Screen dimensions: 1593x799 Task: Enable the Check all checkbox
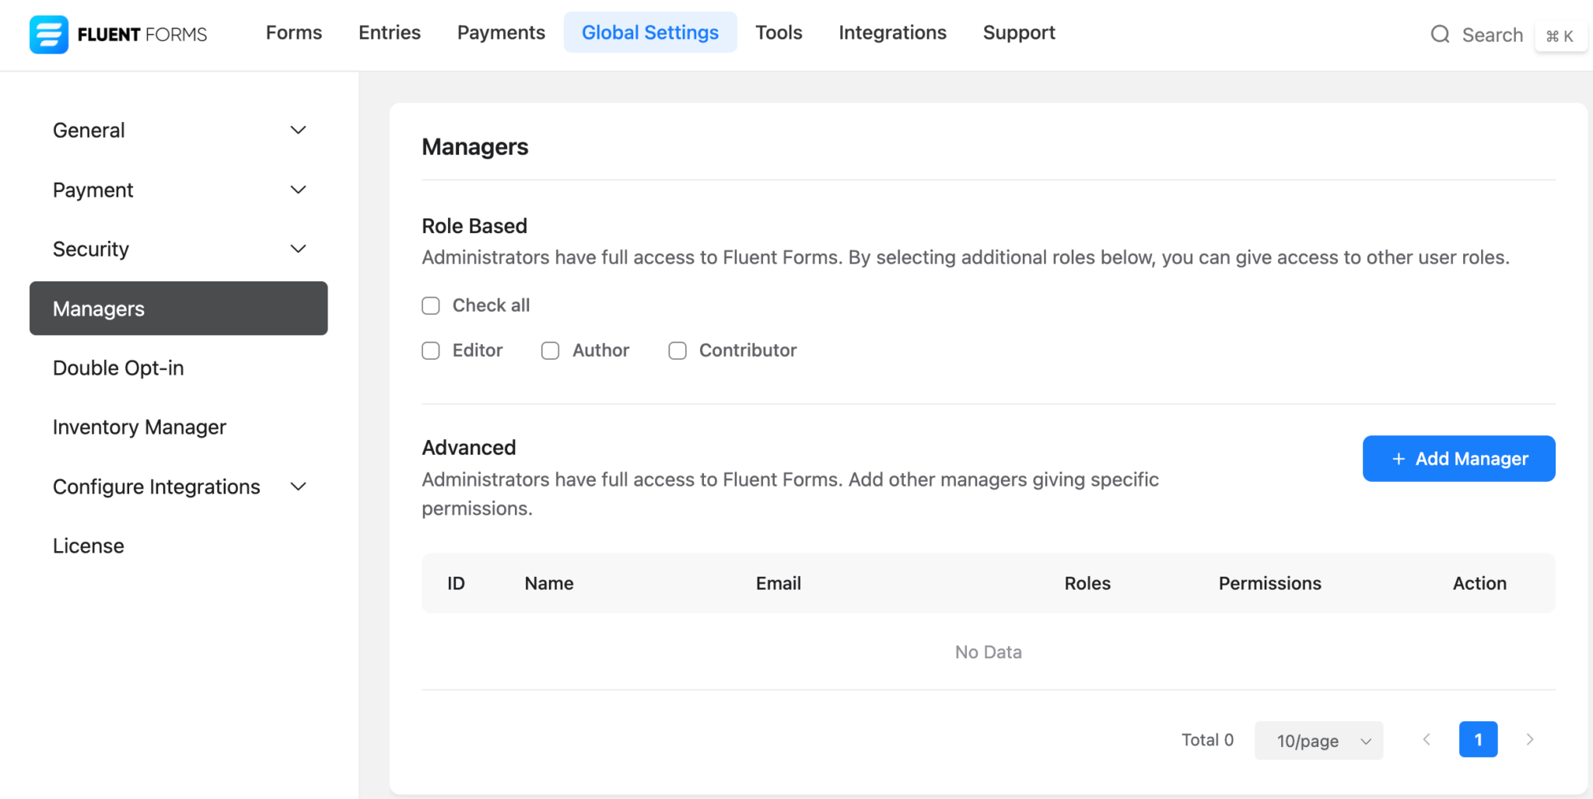coord(431,305)
